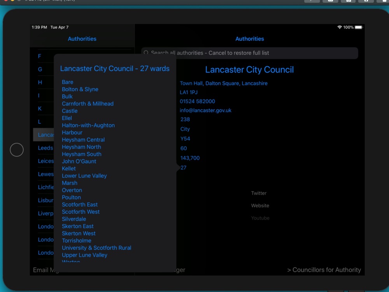Click the Email button at bottom left
The image size is (389, 292).
click(x=44, y=270)
